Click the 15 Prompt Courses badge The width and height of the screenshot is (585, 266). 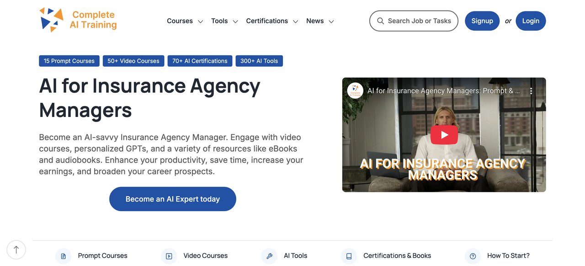[x=69, y=61]
